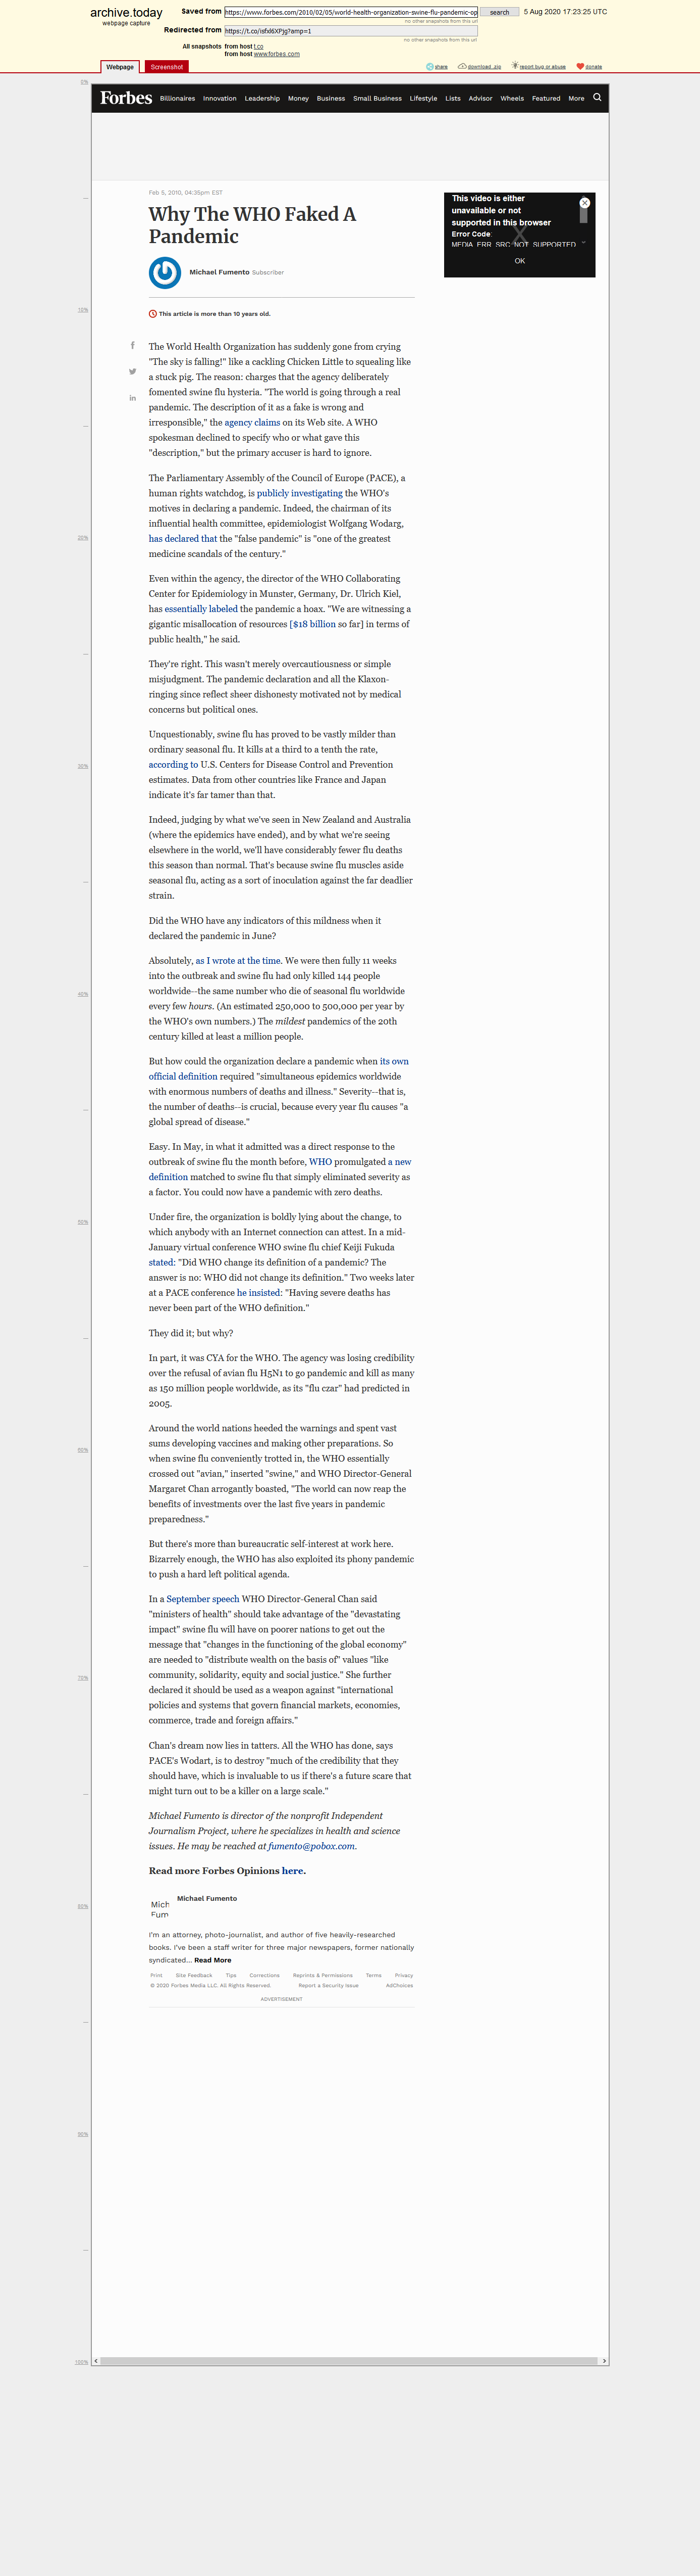Click the Privacy footer link
Image resolution: width=700 pixels, height=2576 pixels.
[403, 1975]
